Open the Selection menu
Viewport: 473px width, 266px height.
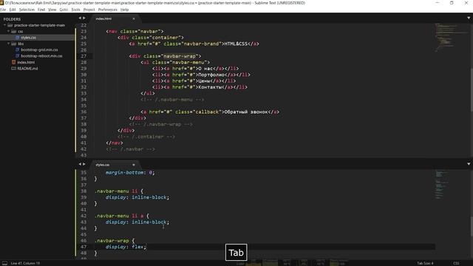[27, 10]
